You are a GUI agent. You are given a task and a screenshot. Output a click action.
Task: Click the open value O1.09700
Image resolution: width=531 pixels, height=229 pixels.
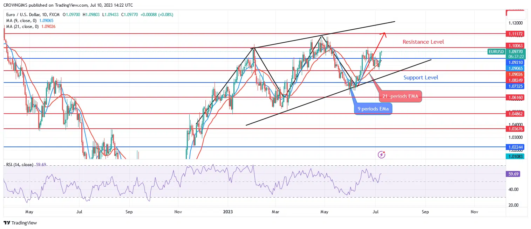coord(71,15)
